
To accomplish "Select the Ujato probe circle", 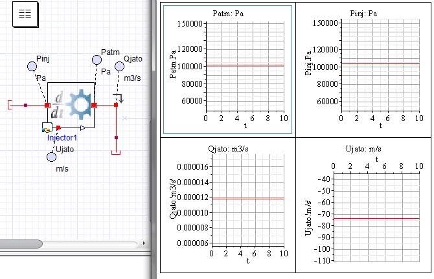I will coord(52,156).
